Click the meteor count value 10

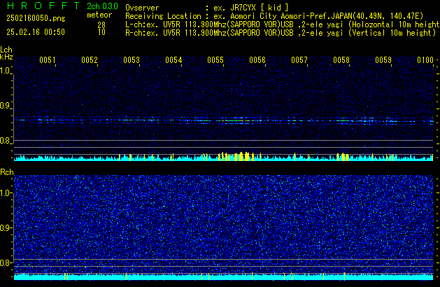(101, 32)
